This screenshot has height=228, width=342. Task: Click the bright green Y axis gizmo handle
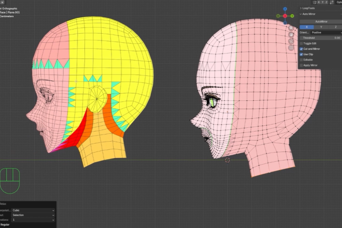(292, 16)
